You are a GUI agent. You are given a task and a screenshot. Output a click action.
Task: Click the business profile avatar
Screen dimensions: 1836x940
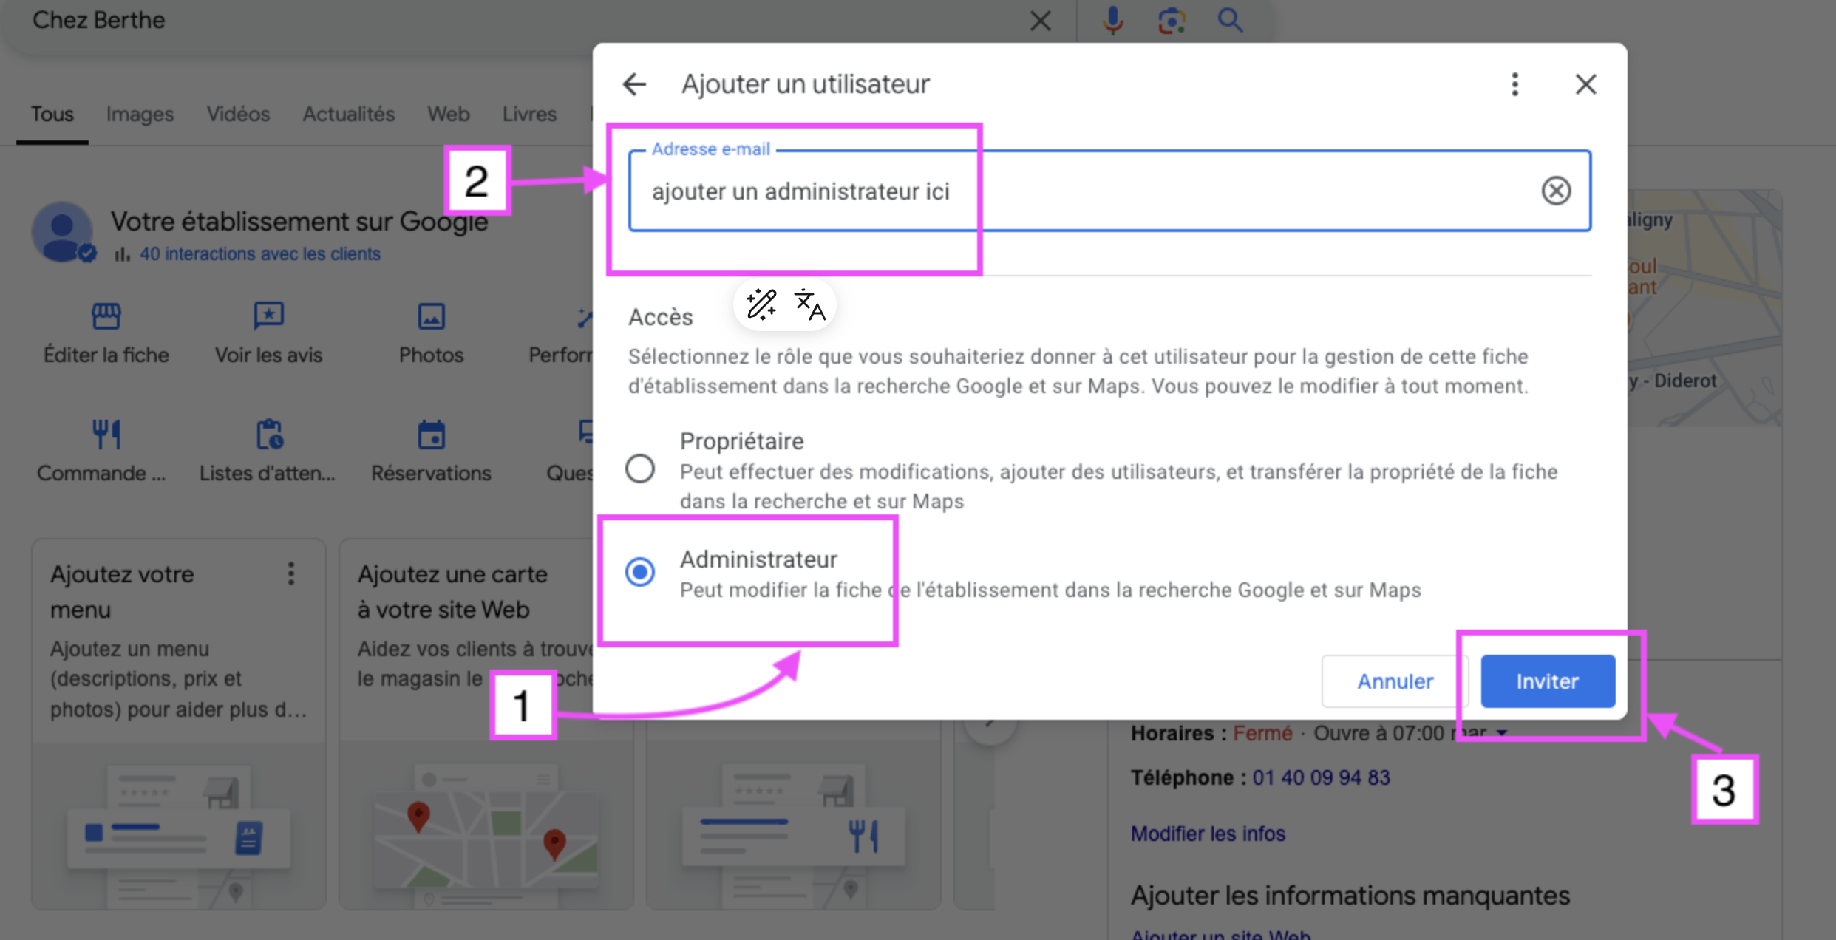coord(62,232)
